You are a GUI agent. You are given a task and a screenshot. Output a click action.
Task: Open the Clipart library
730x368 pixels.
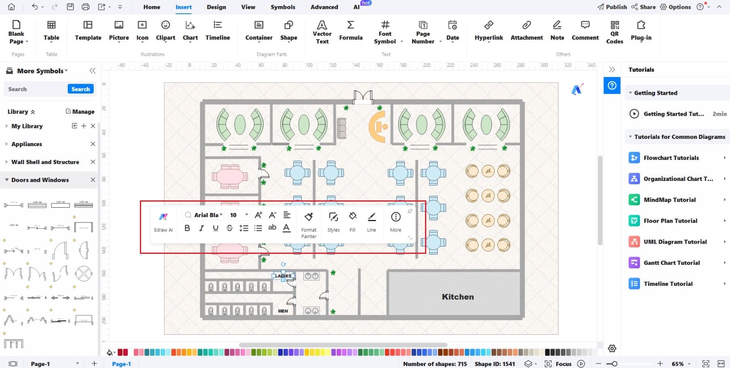tap(165, 31)
